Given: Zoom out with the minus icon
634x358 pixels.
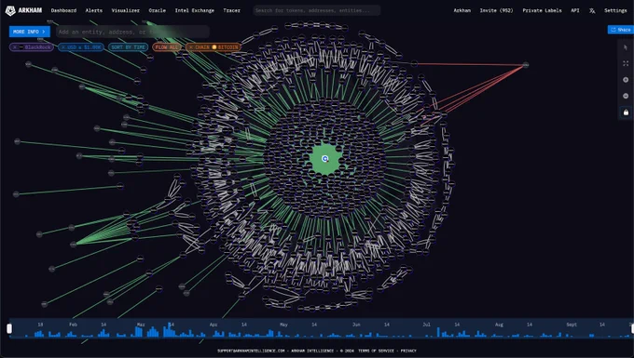Looking at the screenshot, I should [626, 96].
